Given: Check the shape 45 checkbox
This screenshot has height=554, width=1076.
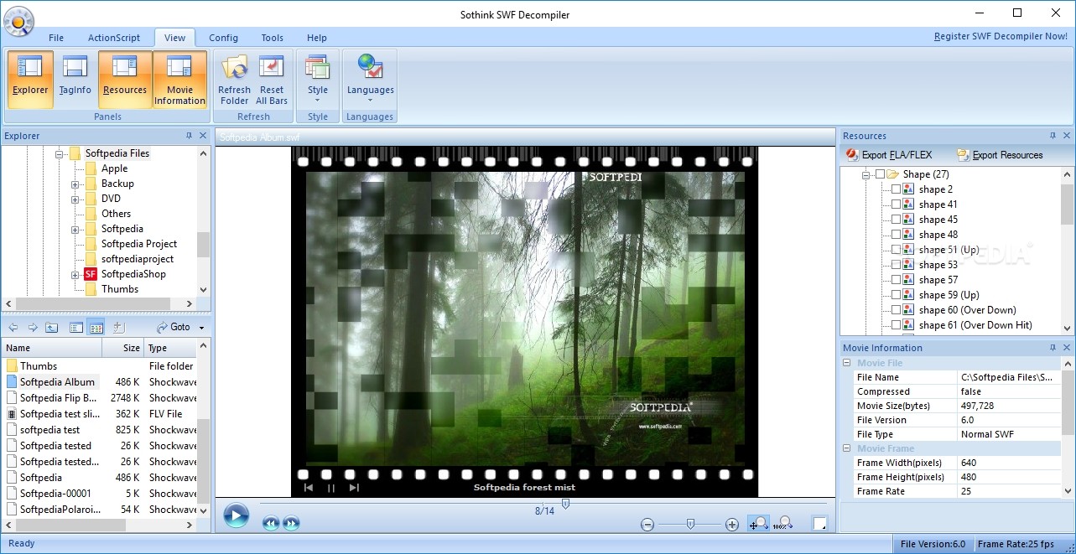Looking at the screenshot, I should point(896,220).
